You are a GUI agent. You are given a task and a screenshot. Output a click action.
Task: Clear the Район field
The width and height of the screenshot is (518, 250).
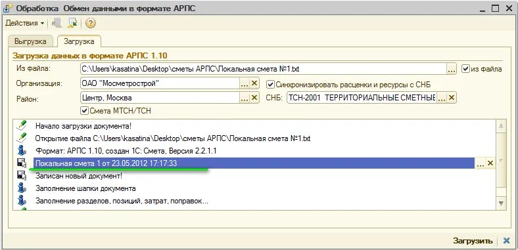[x=254, y=98]
